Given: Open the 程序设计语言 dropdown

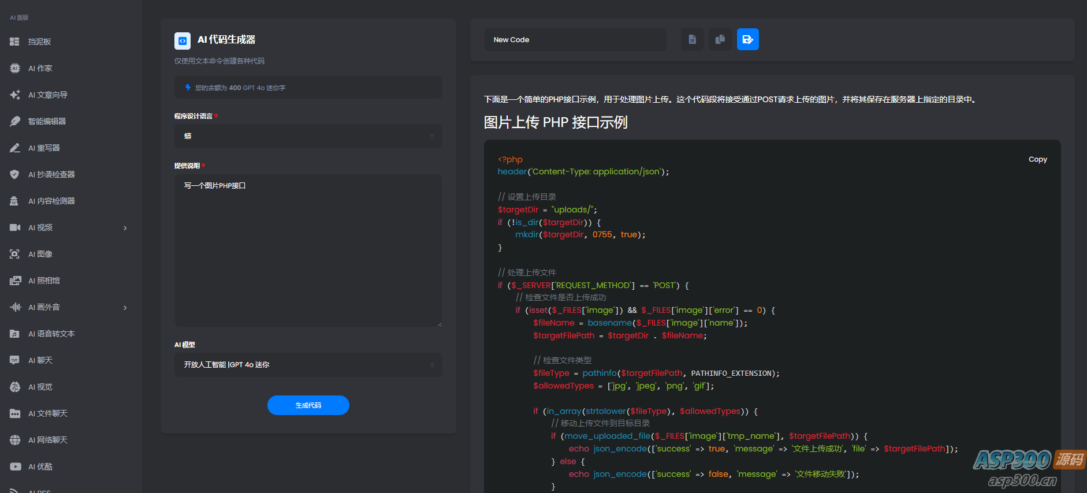Looking at the screenshot, I should coord(308,136).
